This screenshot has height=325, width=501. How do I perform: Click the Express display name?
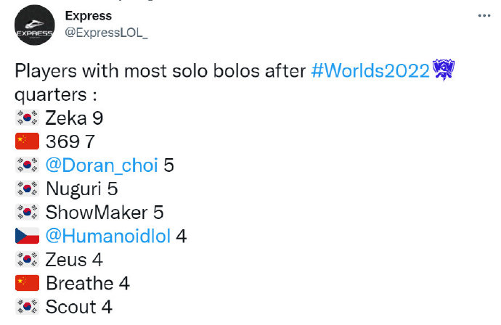pos(89,16)
